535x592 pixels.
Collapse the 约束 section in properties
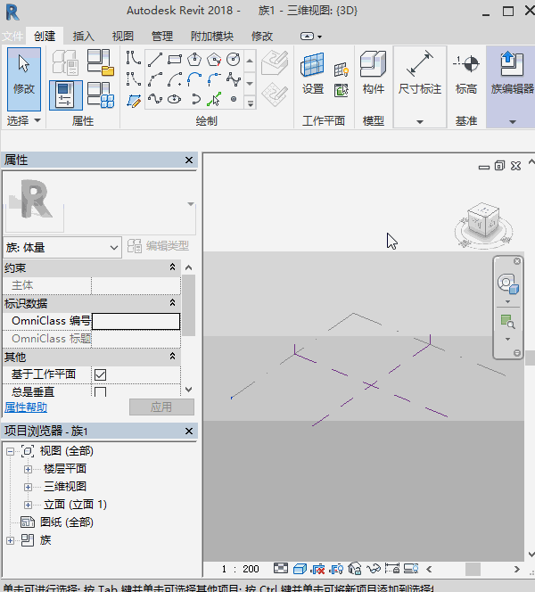pos(172,267)
